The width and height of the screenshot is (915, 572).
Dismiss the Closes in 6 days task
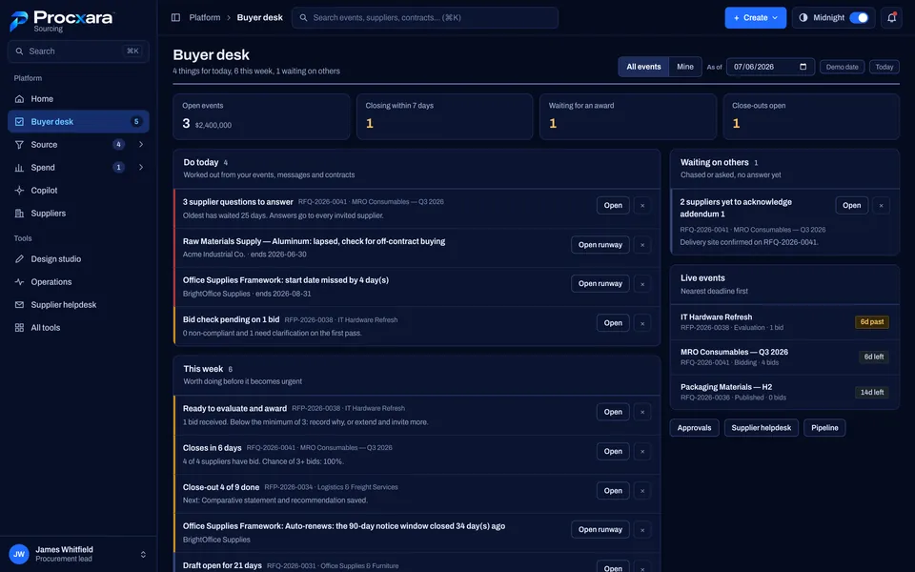click(642, 452)
